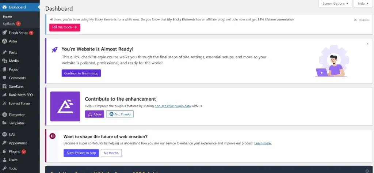374x173 pixels.
Task: Click the Tell me more button
Action: [65, 27]
